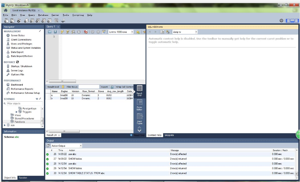Click the create new table icon
The image size is (300, 182).
point(32,20)
